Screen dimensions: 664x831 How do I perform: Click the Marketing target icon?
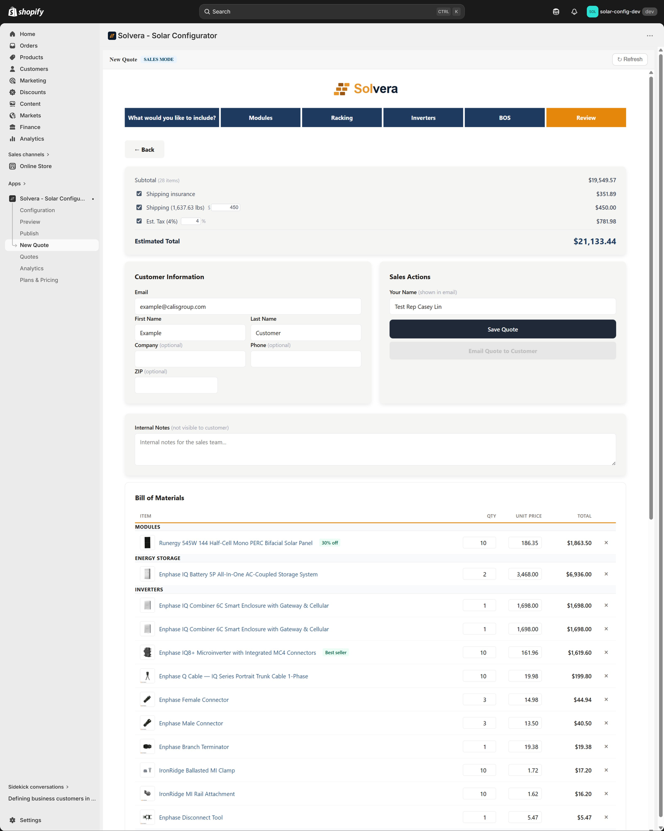[x=12, y=81]
